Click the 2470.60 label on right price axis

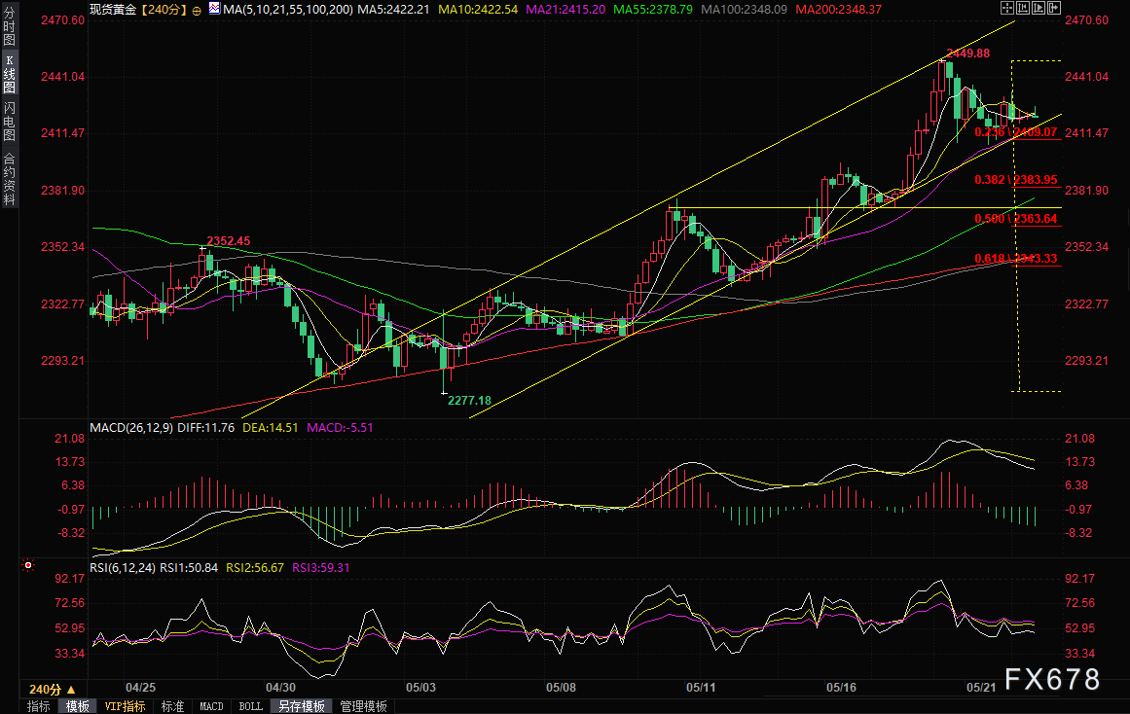(x=1086, y=20)
